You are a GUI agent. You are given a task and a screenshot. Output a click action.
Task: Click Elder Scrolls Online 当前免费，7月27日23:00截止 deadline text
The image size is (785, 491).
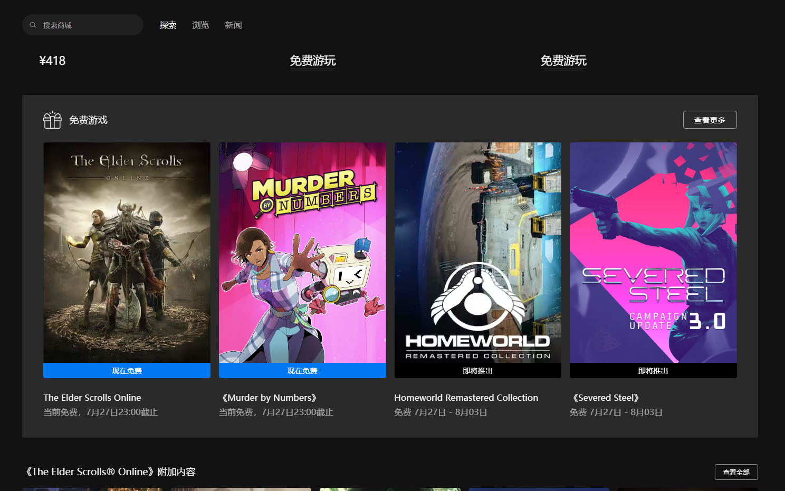click(101, 412)
